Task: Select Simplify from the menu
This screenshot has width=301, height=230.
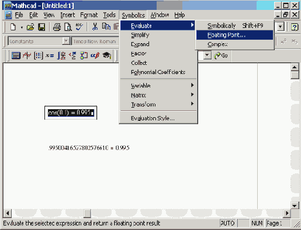Action: [x=158, y=35]
